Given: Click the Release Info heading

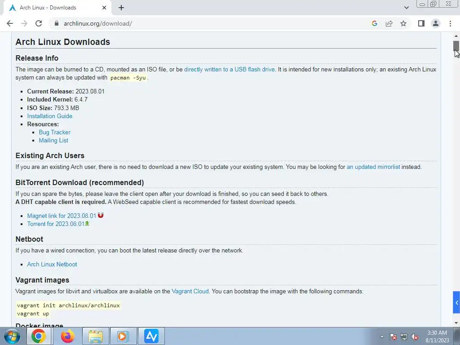Looking at the screenshot, I should tap(37, 58).
